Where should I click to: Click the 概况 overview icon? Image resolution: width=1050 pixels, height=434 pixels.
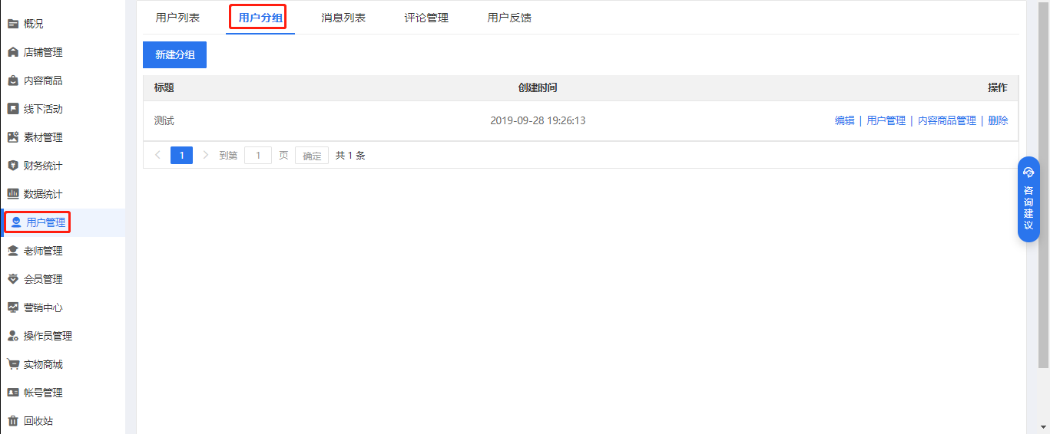pyautogui.click(x=13, y=24)
